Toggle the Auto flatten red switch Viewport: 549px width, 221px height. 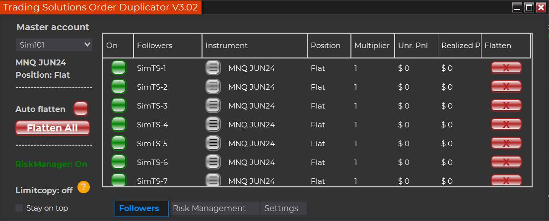(x=80, y=108)
